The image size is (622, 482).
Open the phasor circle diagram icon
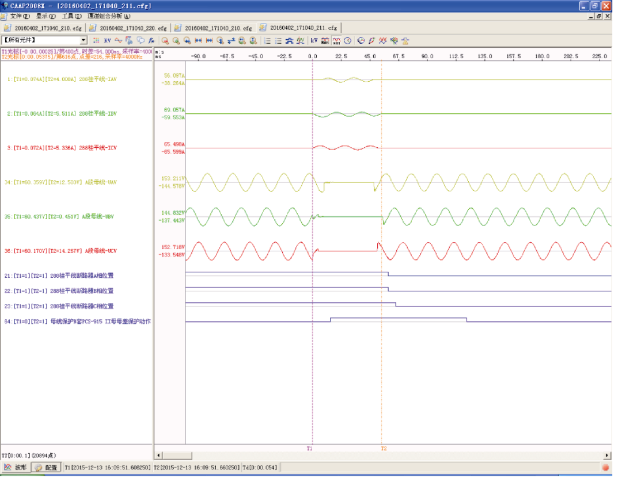point(361,41)
